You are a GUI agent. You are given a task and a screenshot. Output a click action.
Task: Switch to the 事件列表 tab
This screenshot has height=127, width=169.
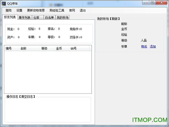[25, 18]
